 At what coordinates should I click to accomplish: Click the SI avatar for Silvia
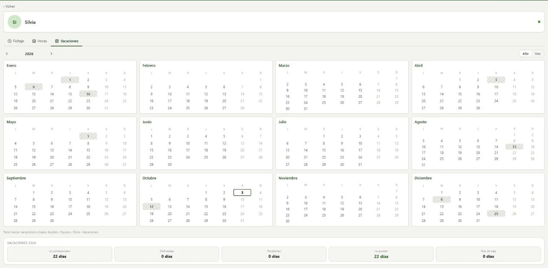(x=14, y=22)
